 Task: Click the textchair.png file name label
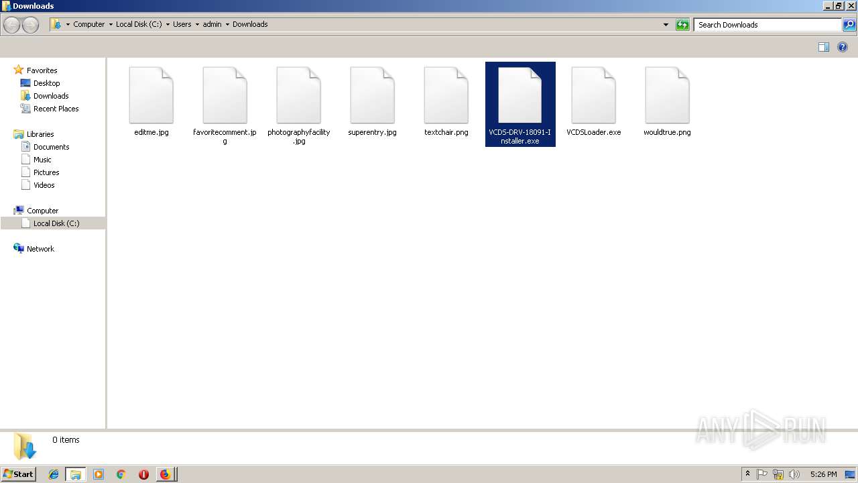coord(446,132)
